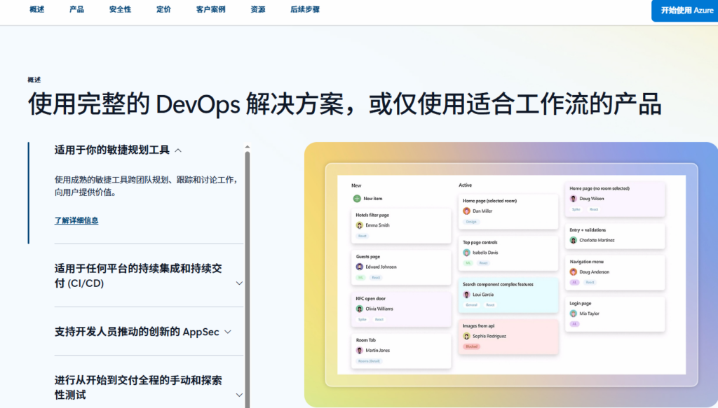Click the scrollbar up arrow
718x408 pixels.
coord(248,147)
